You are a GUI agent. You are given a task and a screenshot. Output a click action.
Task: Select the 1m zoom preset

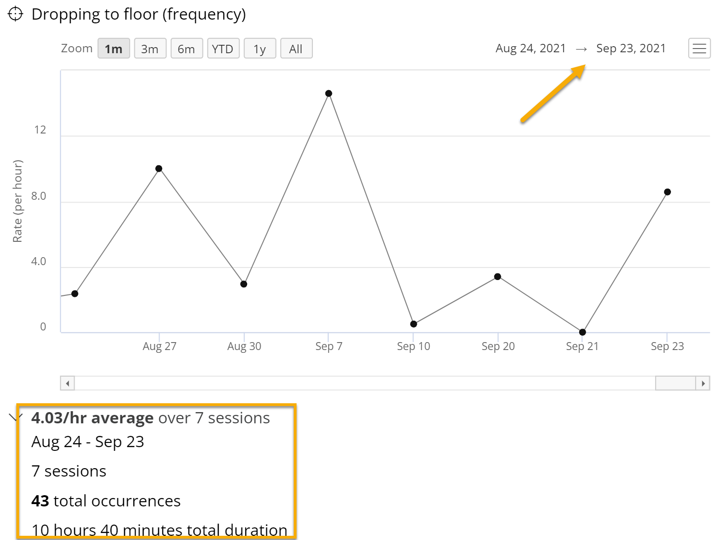[113, 48]
